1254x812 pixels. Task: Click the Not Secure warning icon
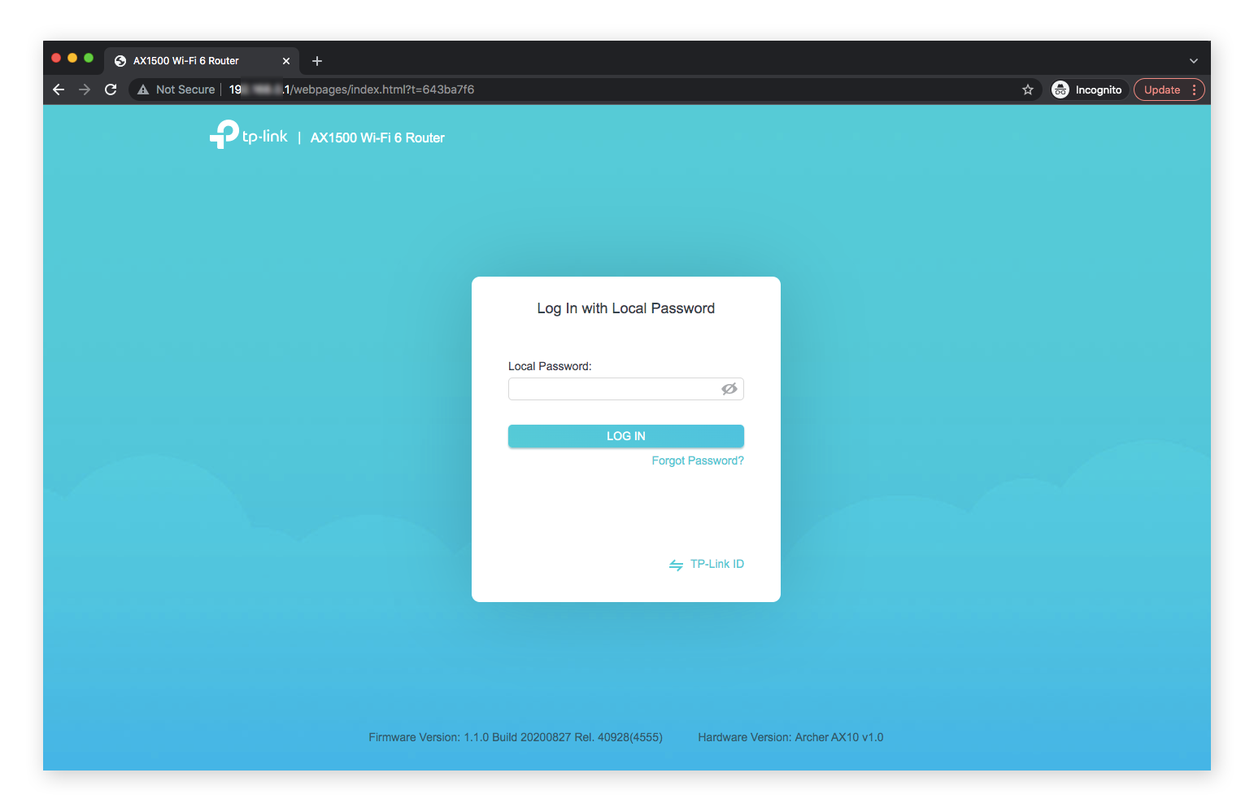(x=143, y=89)
